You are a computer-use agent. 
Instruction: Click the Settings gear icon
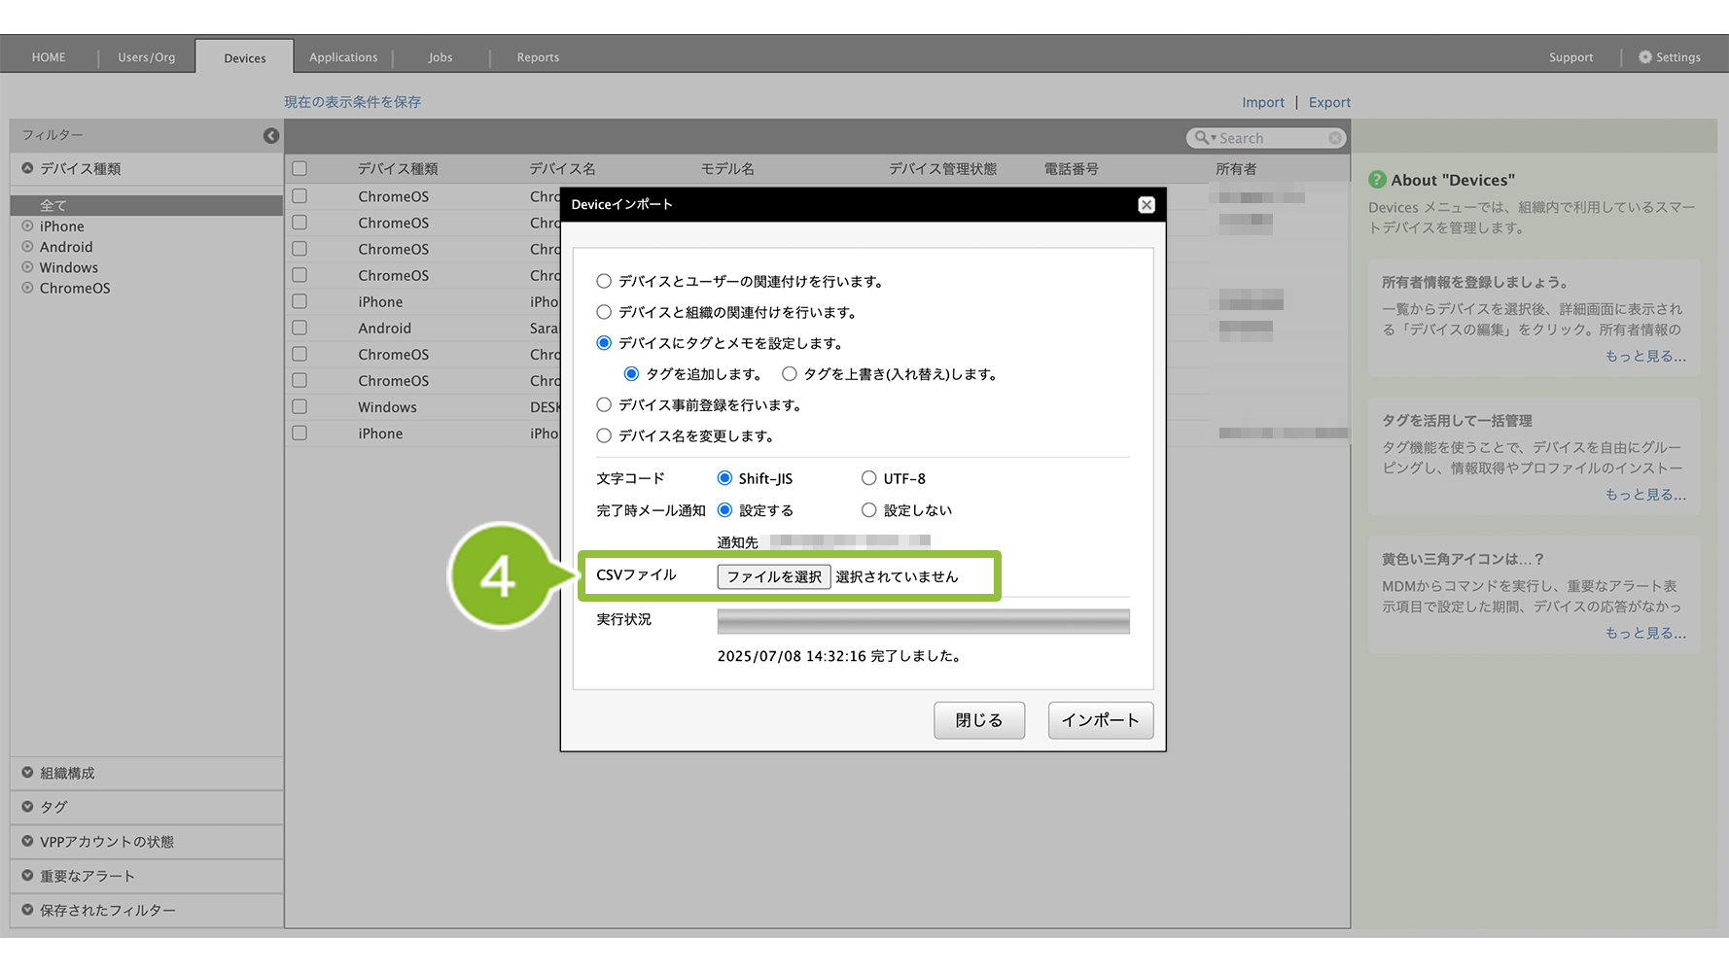(1644, 57)
